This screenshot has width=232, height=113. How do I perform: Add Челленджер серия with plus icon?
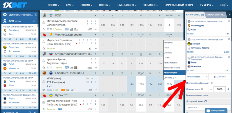click(95, 34)
